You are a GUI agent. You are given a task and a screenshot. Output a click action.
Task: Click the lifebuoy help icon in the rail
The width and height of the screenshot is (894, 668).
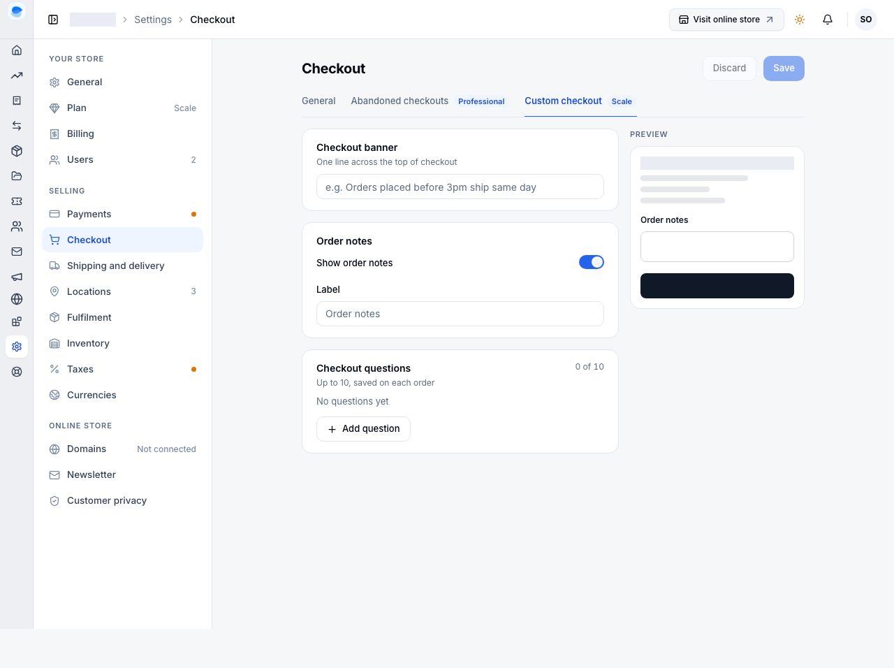[x=17, y=372]
